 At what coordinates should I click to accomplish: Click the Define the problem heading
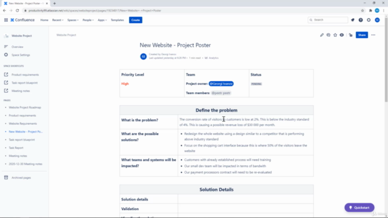(216, 110)
